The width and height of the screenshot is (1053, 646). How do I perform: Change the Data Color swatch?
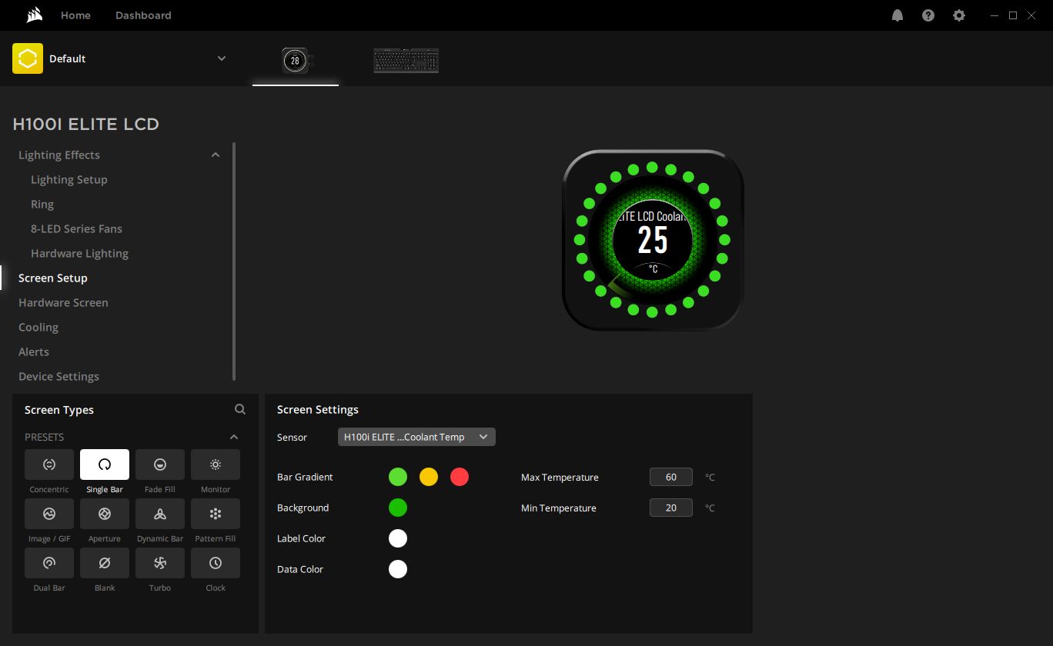[x=398, y=569]
